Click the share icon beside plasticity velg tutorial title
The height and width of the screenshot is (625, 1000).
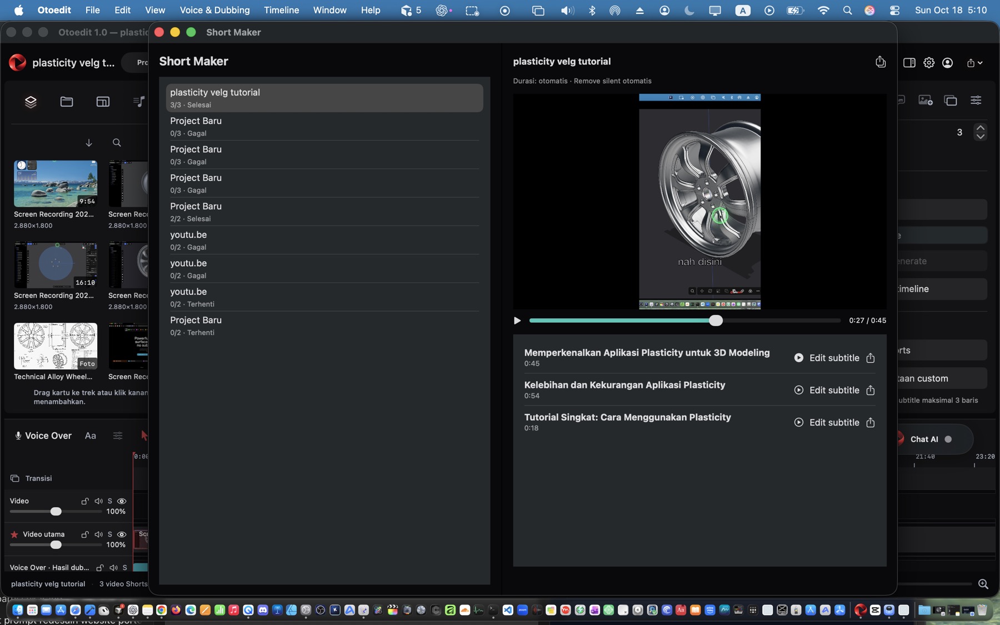coord(881,62)
